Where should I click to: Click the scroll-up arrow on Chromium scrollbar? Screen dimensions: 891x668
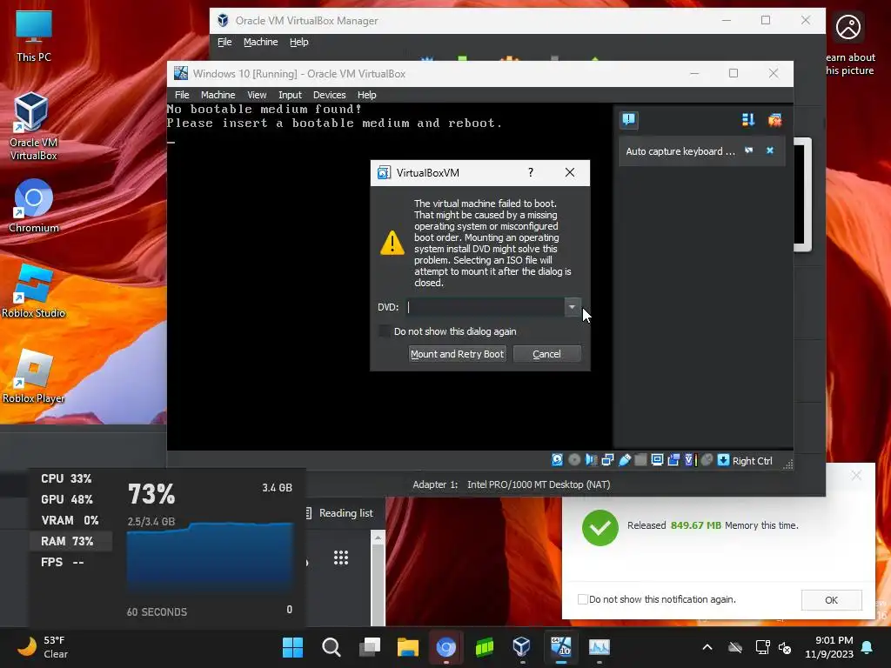click(x=378, y=538)
